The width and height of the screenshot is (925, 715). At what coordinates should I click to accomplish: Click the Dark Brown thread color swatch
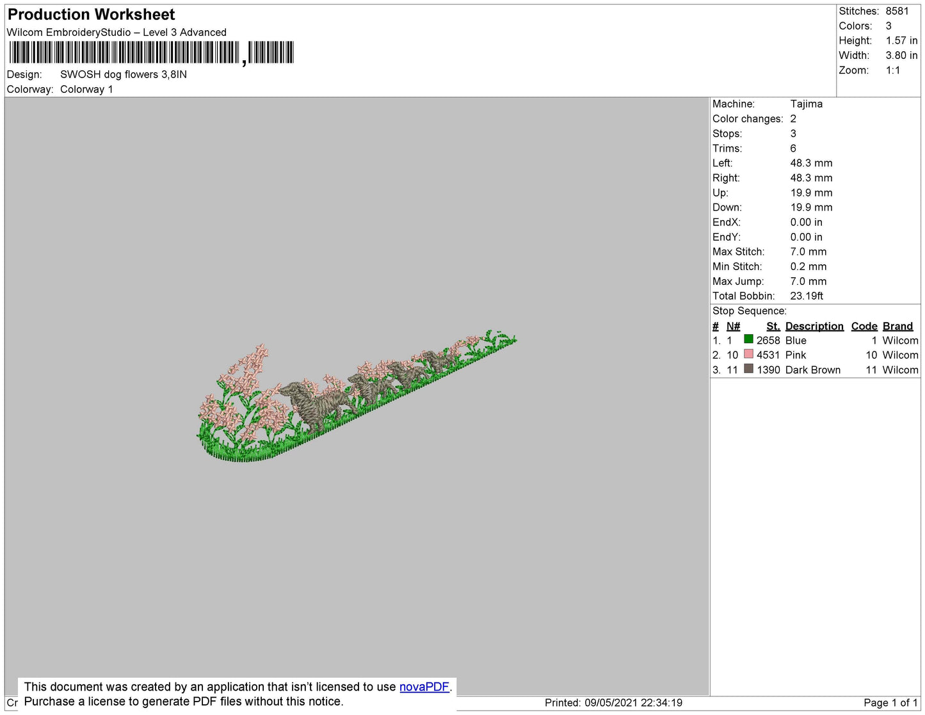pos(748,369)
